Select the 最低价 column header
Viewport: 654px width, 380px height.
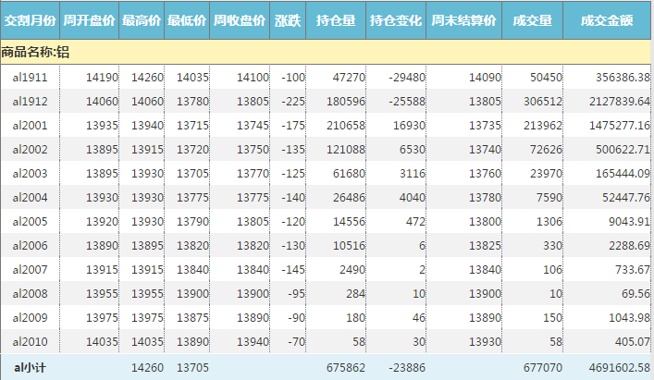click(187, 19)
